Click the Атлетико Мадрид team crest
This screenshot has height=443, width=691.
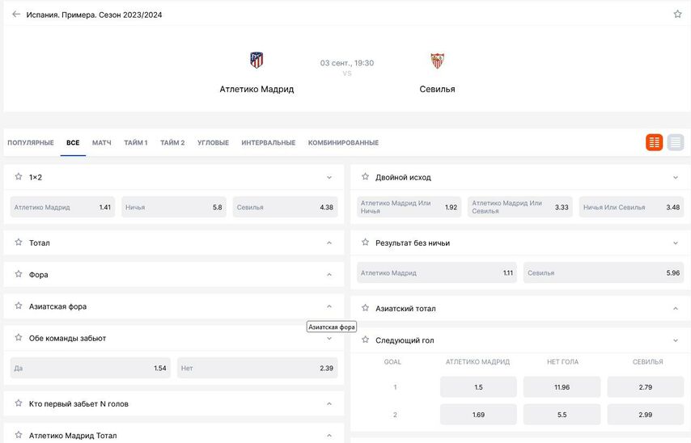tap(256, 60)
